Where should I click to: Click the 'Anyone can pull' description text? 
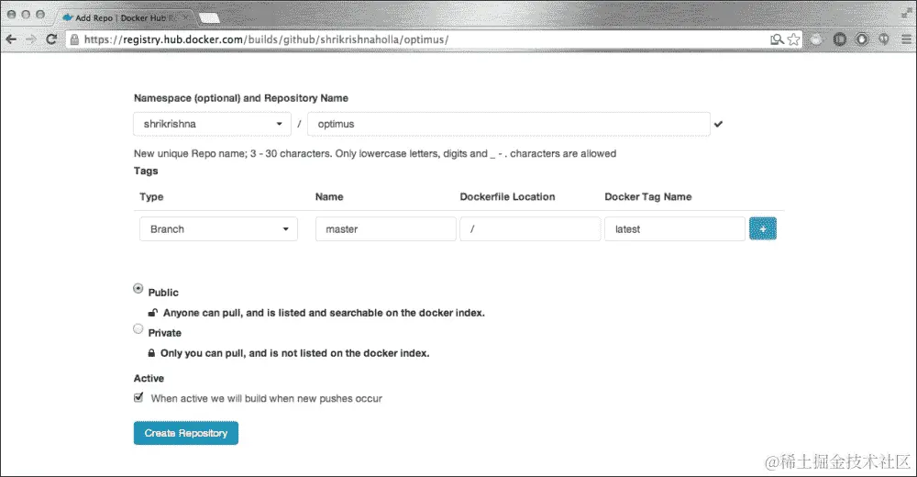tap(324, 313)
